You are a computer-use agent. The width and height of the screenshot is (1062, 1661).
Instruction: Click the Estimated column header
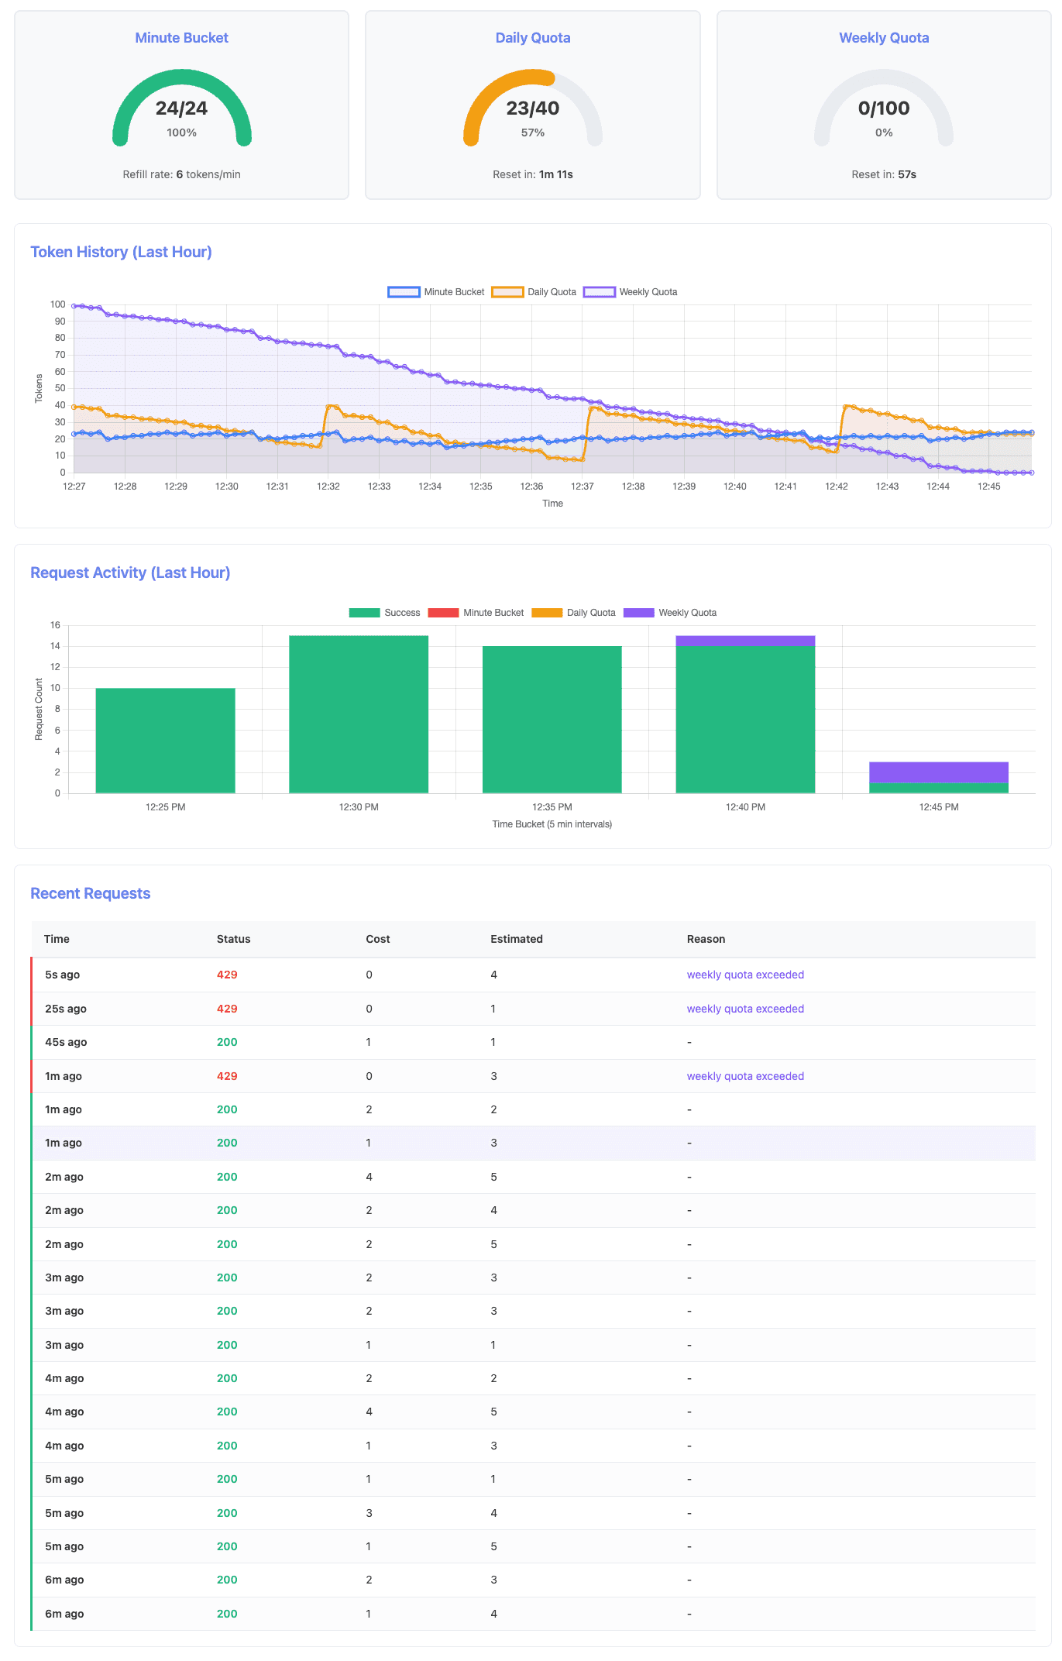[516, 939]
